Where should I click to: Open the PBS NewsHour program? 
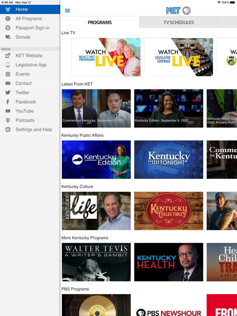[x=169, y=305]
